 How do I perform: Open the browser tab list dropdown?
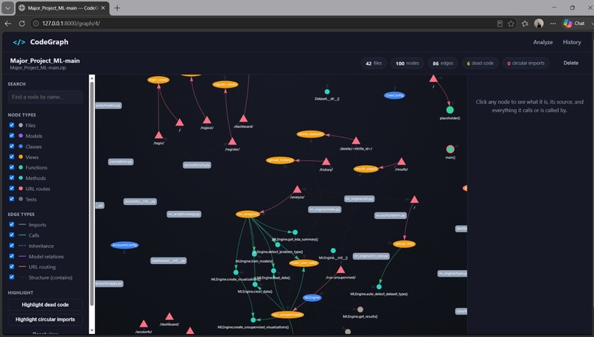7,8
